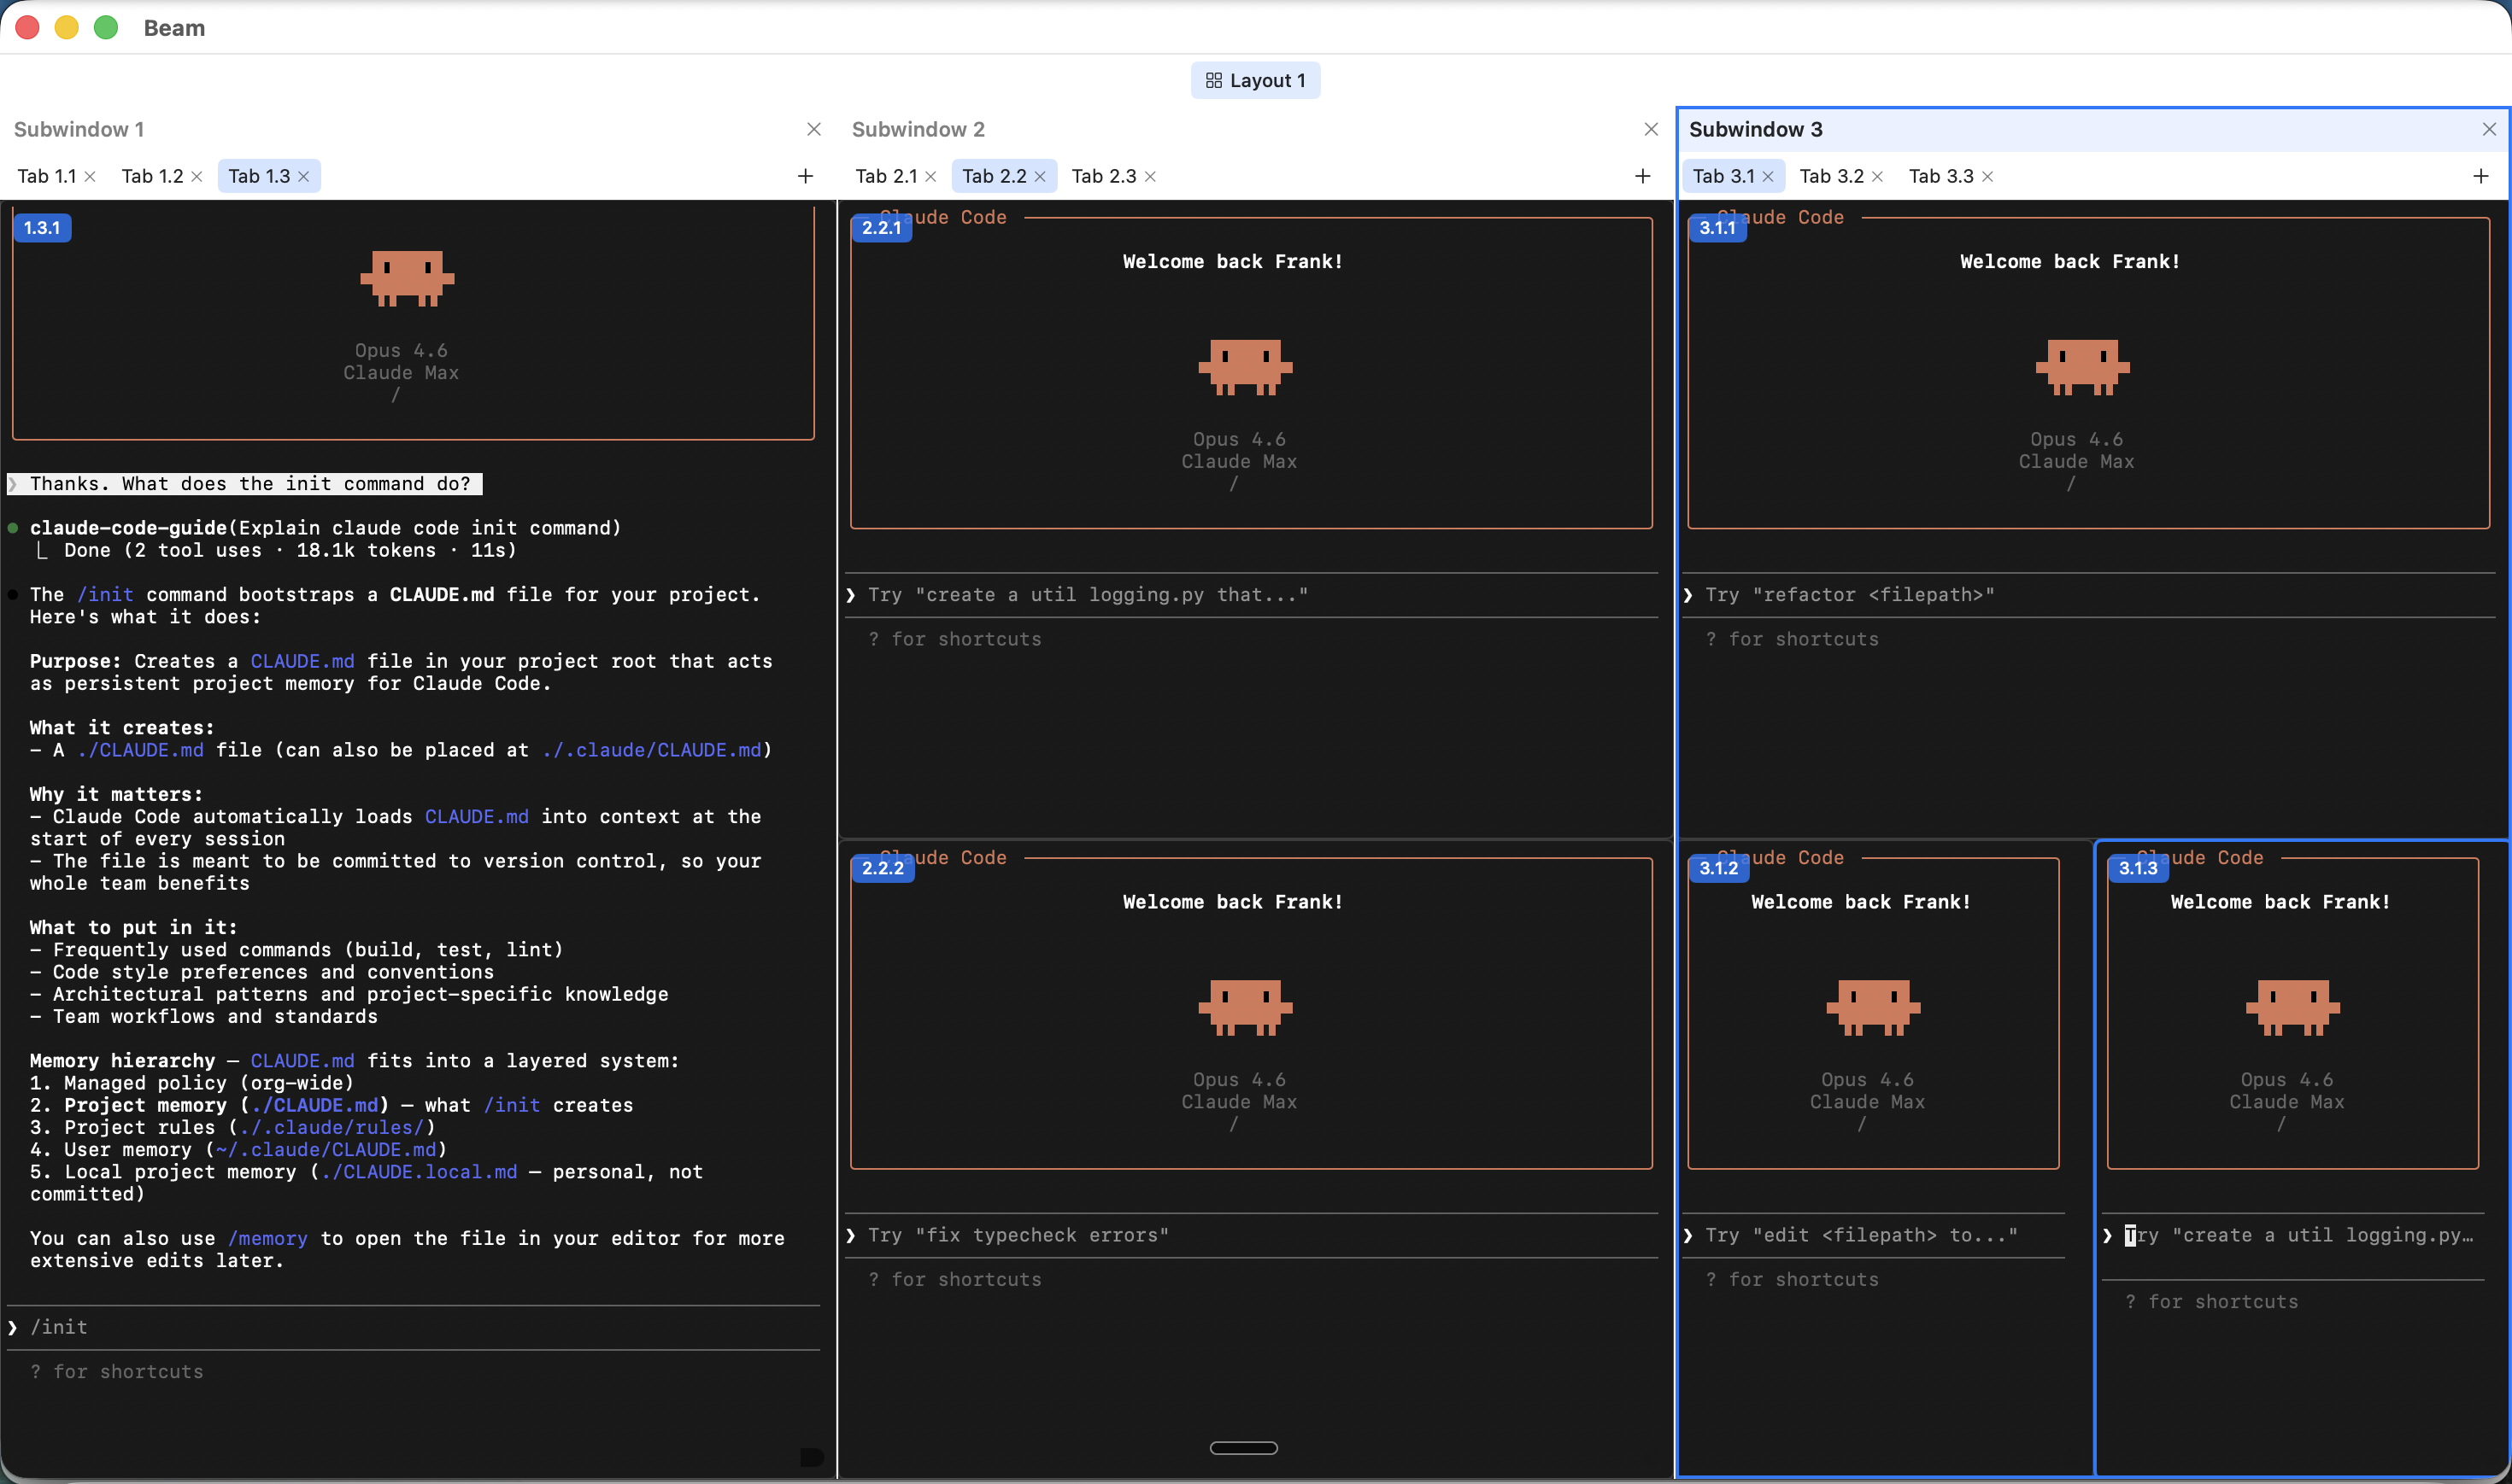Switch to Tab 1.1
This screenshot has height=1484, width=2512.
(46, 176)
